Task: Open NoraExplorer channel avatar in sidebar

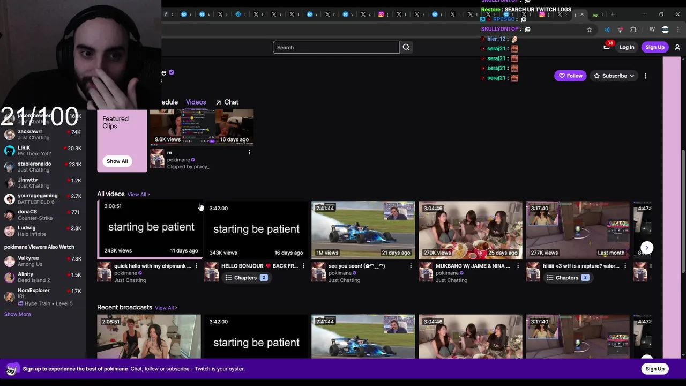Action: tap(10, 296)
